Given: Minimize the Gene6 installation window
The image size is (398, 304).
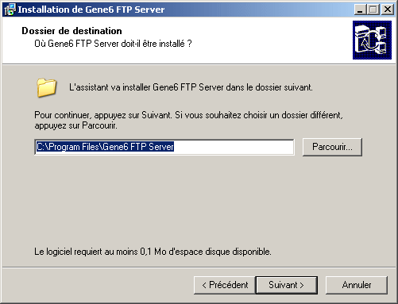Looking at the screenshot, I should [x=361, y=10].
